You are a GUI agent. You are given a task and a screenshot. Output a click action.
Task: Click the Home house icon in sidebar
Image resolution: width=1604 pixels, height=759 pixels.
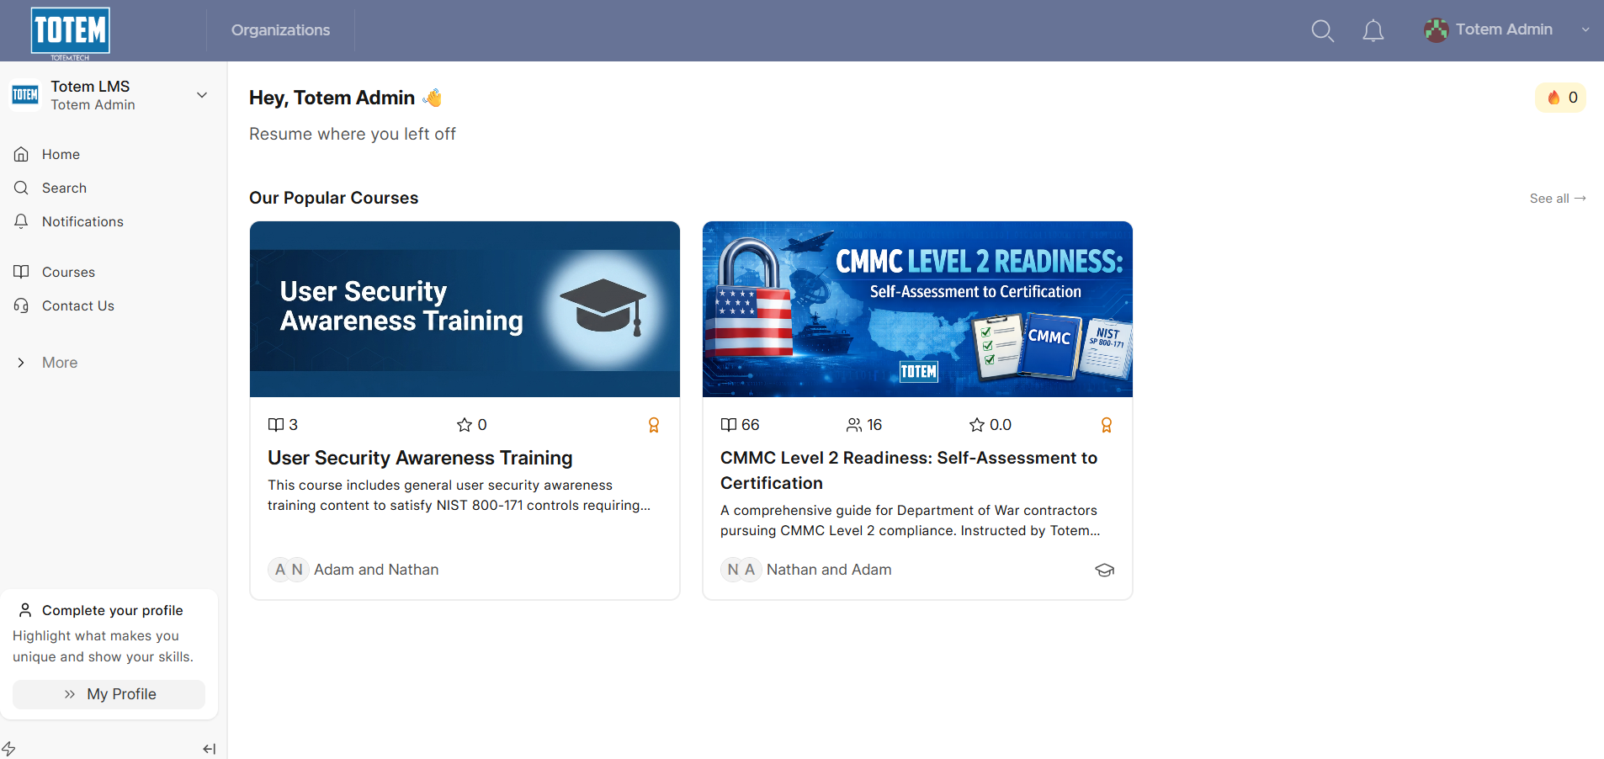(x=22, y=154)
